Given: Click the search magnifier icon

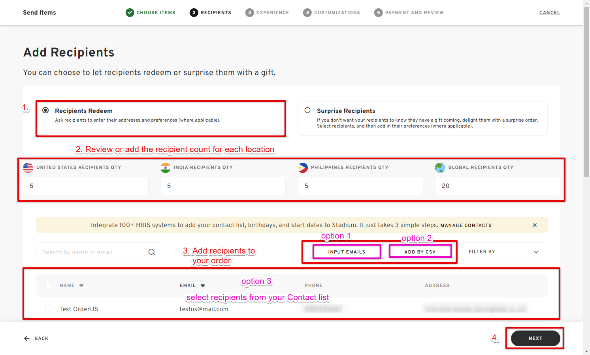Looking at the screenshot, I should tap(152, 252).
